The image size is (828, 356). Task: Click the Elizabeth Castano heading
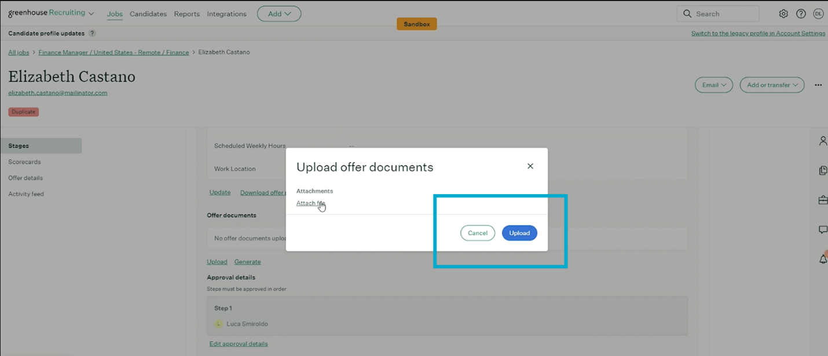point(72,77)
